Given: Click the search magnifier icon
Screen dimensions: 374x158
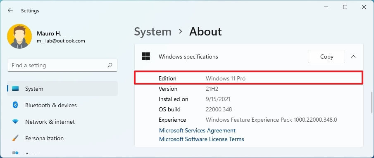Looking at the screenshot, I should [x=110, y=65].
